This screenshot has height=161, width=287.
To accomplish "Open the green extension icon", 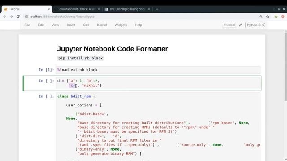I will (276, 17).
